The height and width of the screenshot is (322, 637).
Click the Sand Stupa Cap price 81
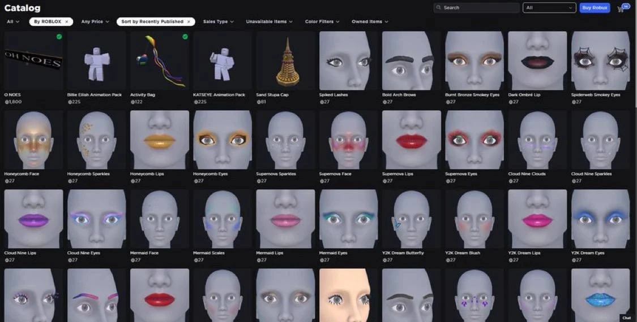[261, 102]
